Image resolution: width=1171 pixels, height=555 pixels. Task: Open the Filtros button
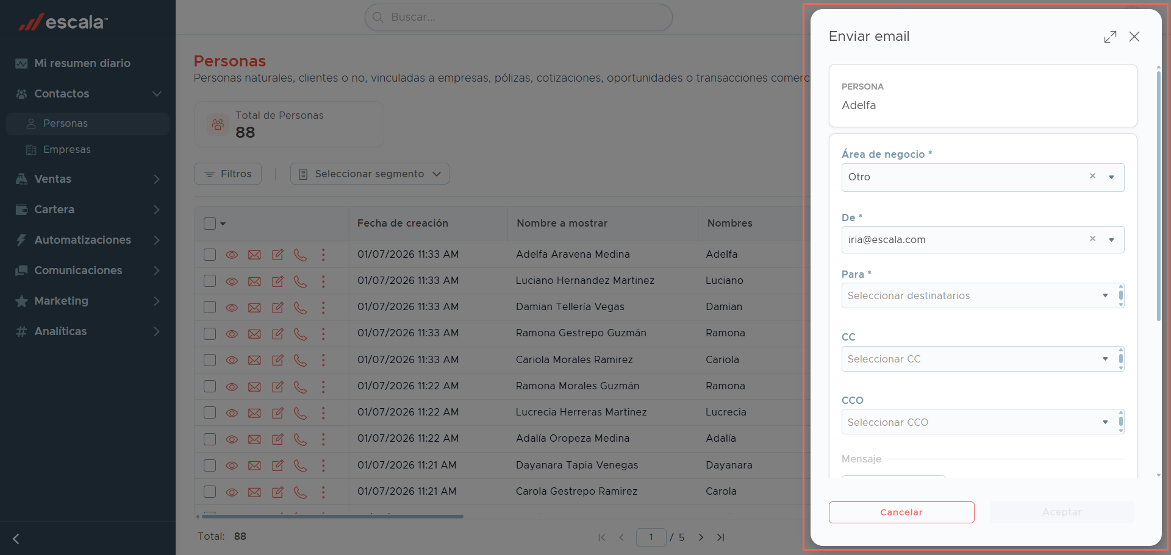[x=227, y=174]
